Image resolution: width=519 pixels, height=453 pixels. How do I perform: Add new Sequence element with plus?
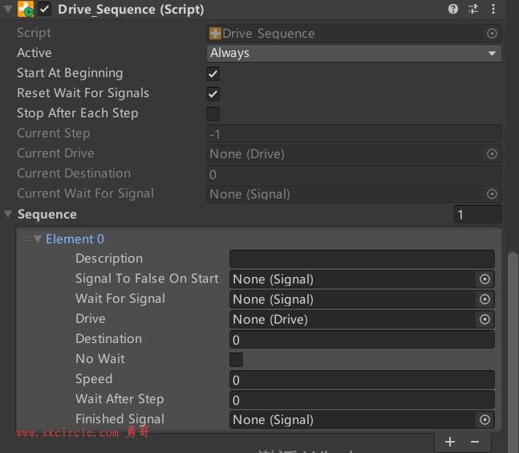[x=450, y=442]
